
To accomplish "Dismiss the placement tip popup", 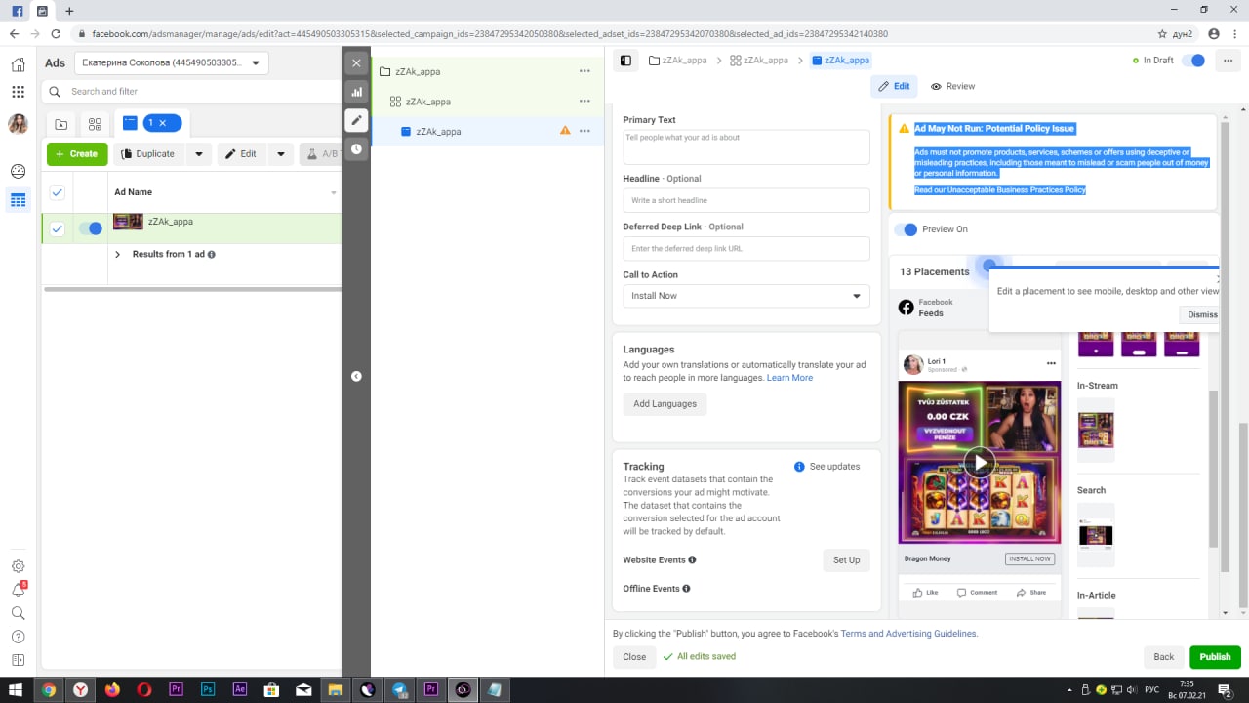I will coord(1201,314).
